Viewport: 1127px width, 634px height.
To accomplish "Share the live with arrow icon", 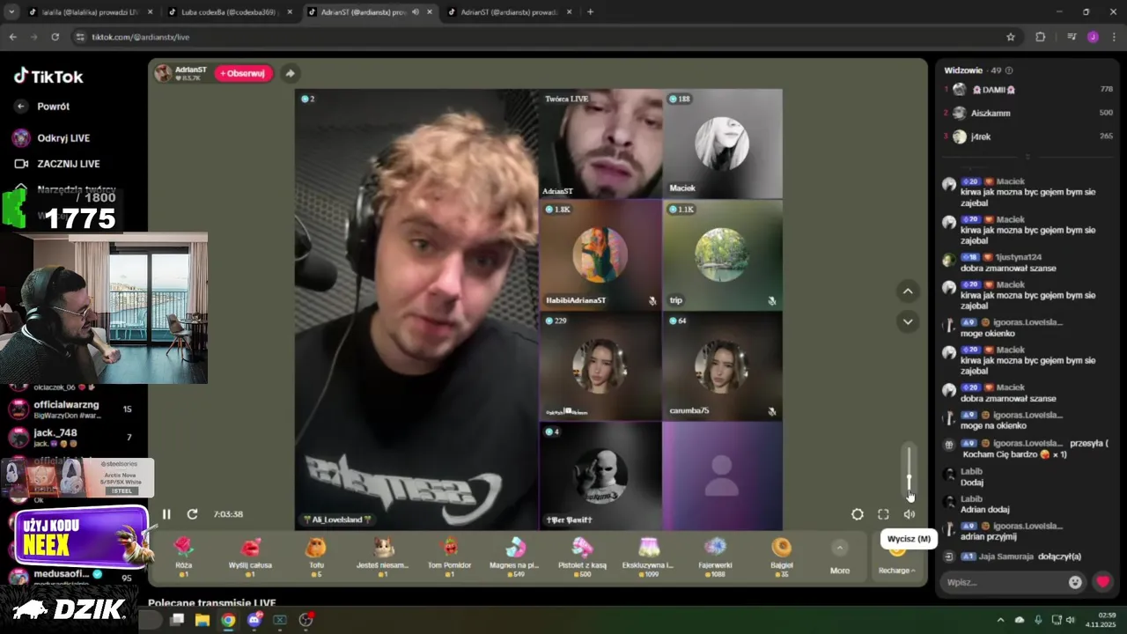I will click(290, 73).
